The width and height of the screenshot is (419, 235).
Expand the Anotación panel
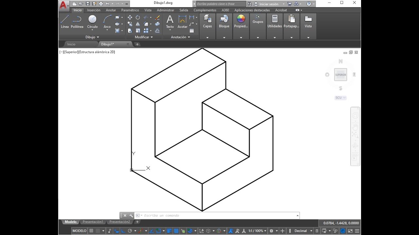point(180,37)
